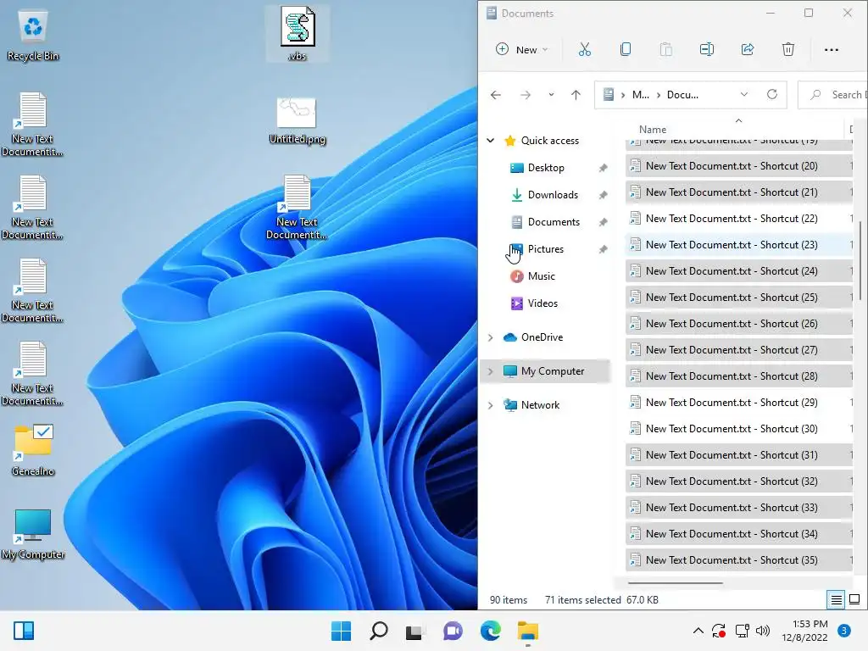Go back with the left arrow button

tap(496, 95)
